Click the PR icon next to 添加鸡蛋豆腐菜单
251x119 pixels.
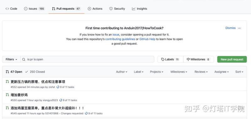(7, 108)
